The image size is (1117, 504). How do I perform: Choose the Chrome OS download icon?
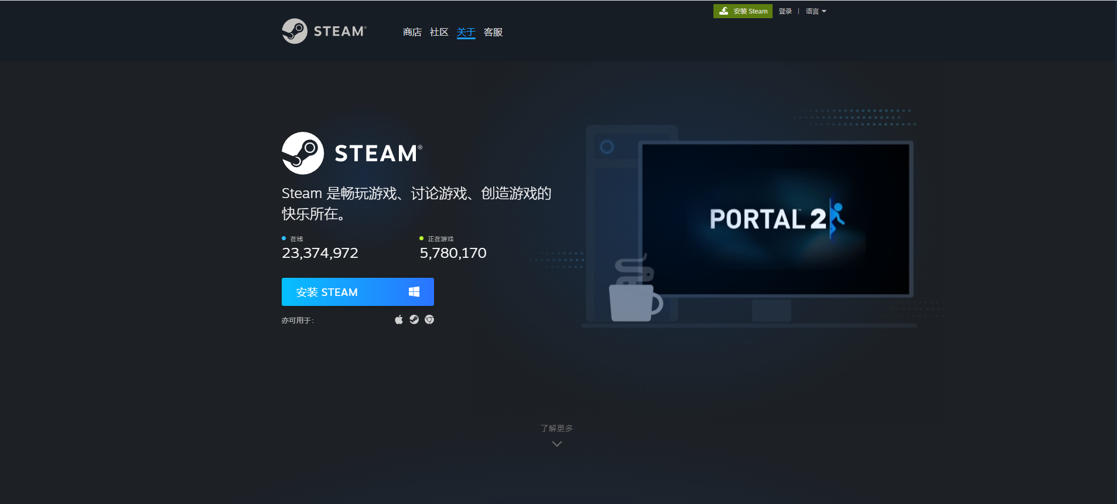tap(429, 319)
